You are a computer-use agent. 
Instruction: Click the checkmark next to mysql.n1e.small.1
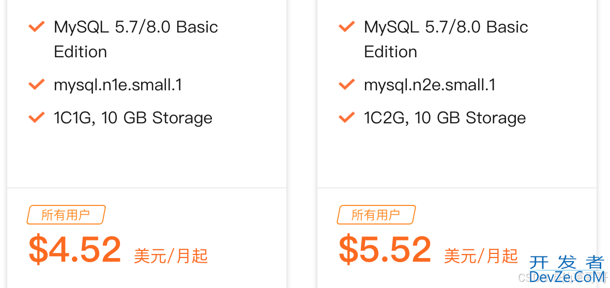tap(36, 85)
